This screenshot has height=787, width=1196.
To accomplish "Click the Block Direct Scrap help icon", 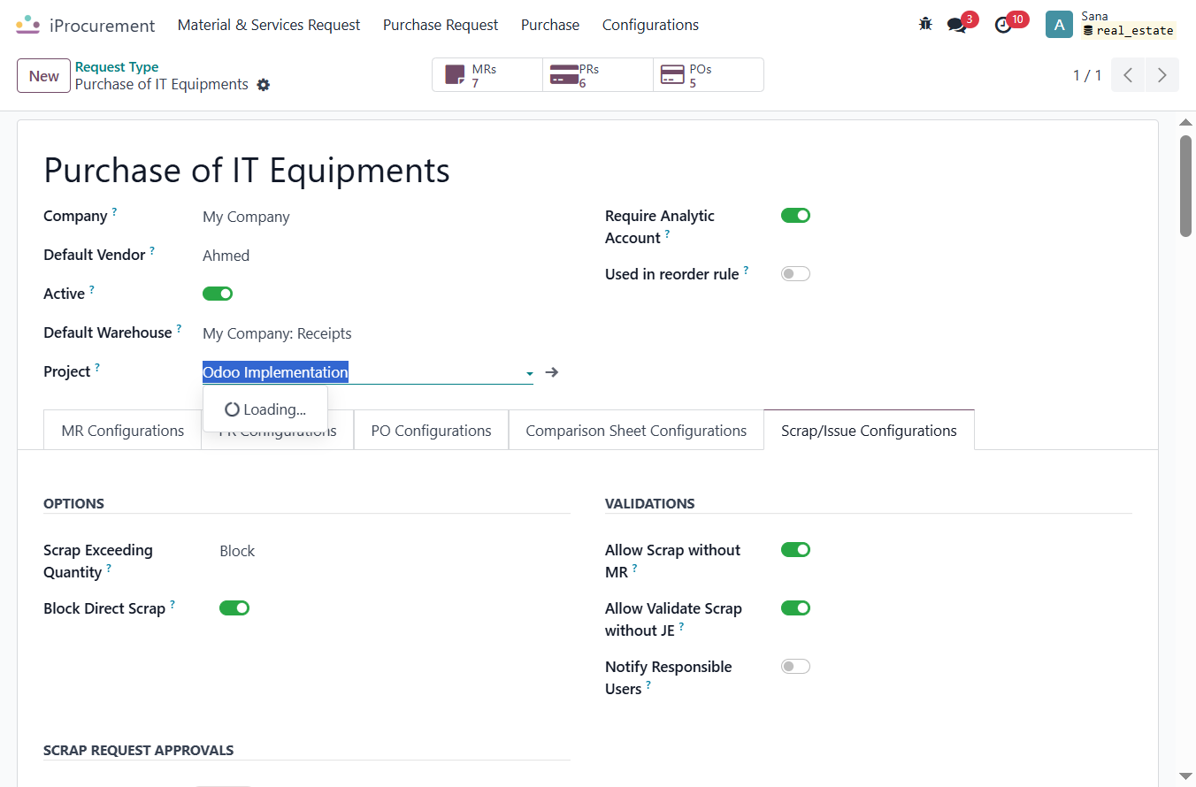I will [172, 604].
